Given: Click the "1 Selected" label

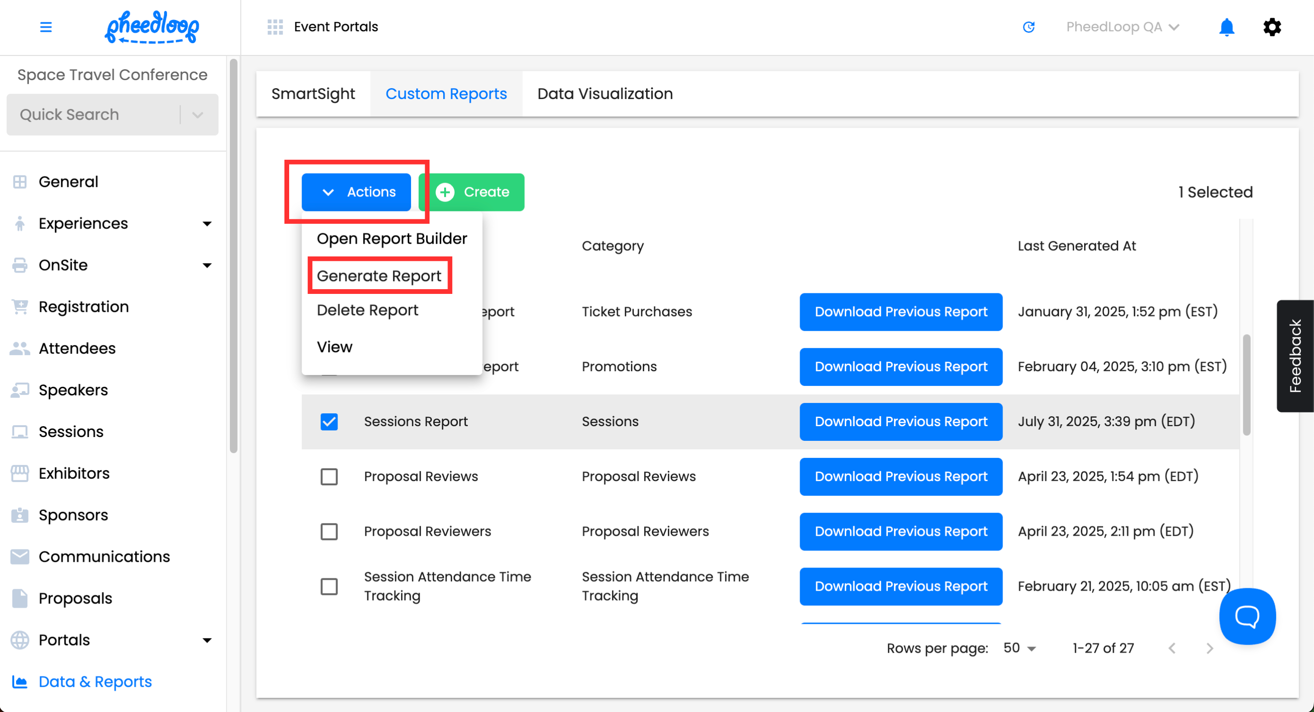Looking at the screenshot, I should pos(1215,192).
